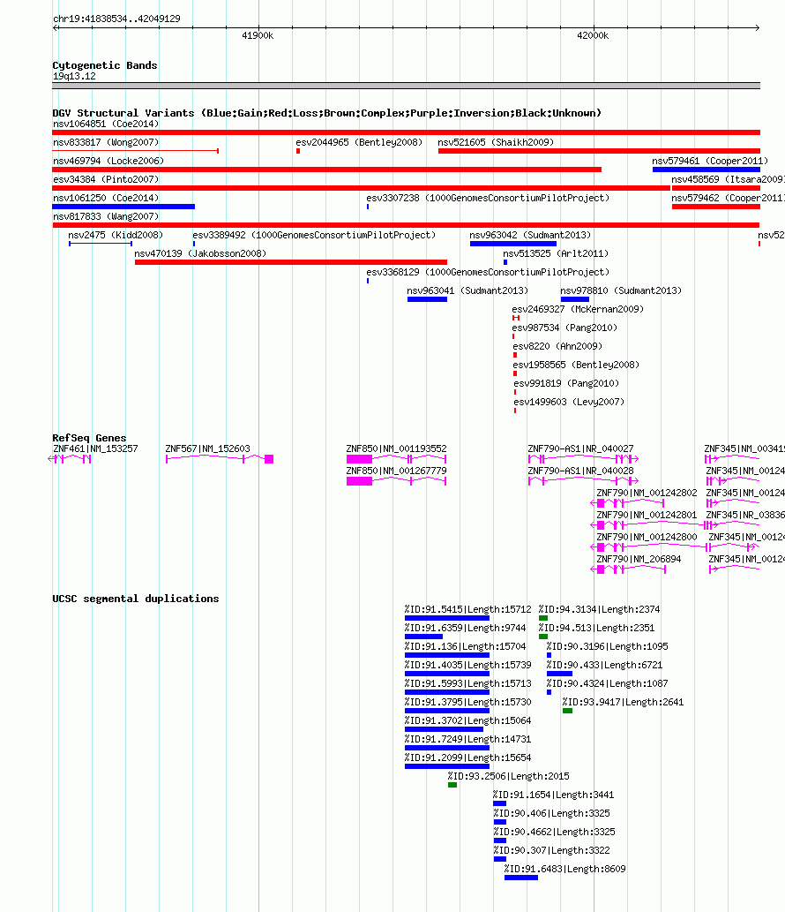The height and width of the screenshot is (912, 785).
Task: Select the nsv833817 (Wong2007) variant label
Action: [106, 142]
